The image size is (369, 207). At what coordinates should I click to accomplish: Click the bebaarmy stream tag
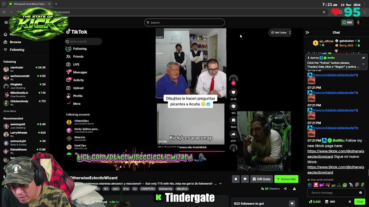click(x=165, y=189)
